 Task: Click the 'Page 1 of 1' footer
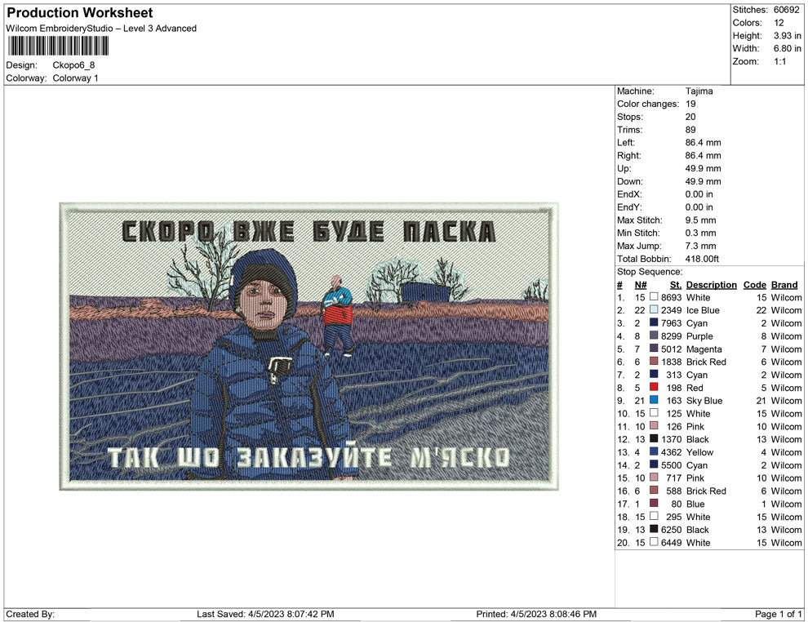coord(778,614)
